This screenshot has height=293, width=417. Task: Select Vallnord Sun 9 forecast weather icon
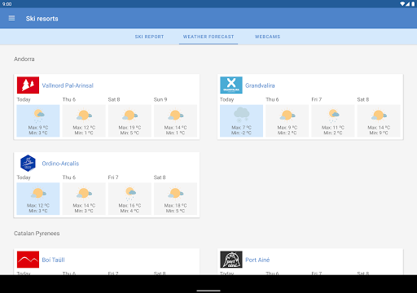pyautogui.click(x=175, y=116)
